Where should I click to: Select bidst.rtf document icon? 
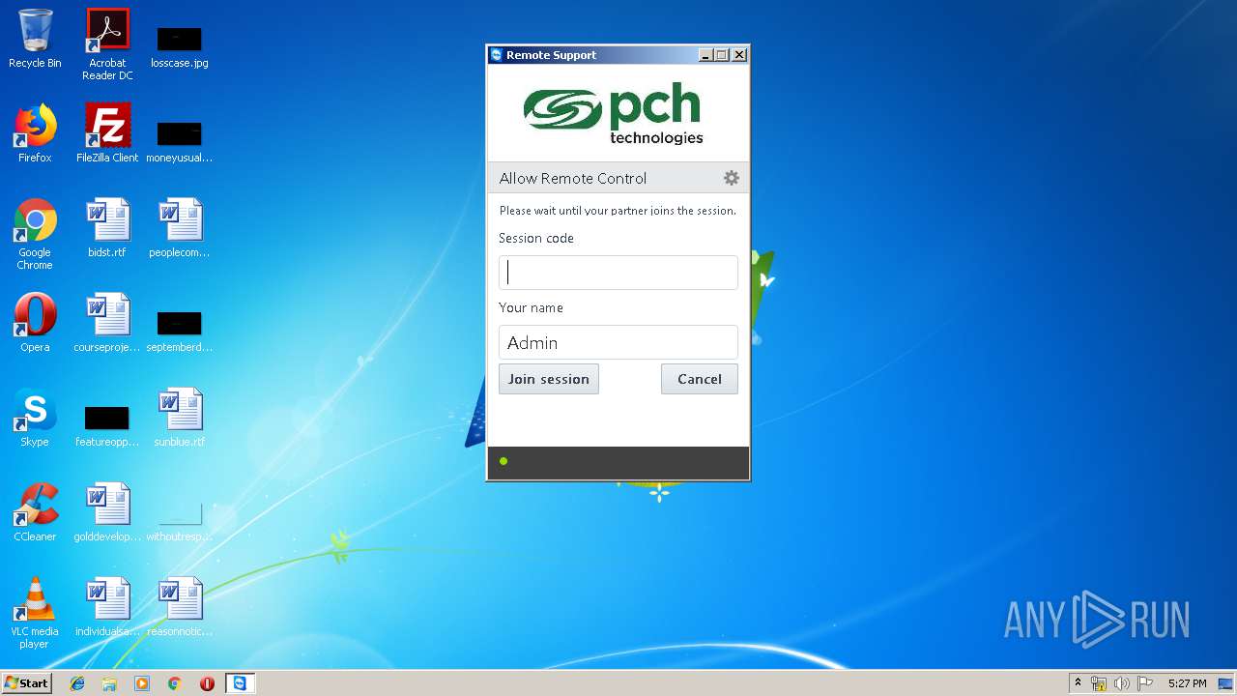(107, 228)
